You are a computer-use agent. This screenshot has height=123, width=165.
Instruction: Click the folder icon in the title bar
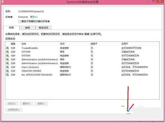[3, 2]
